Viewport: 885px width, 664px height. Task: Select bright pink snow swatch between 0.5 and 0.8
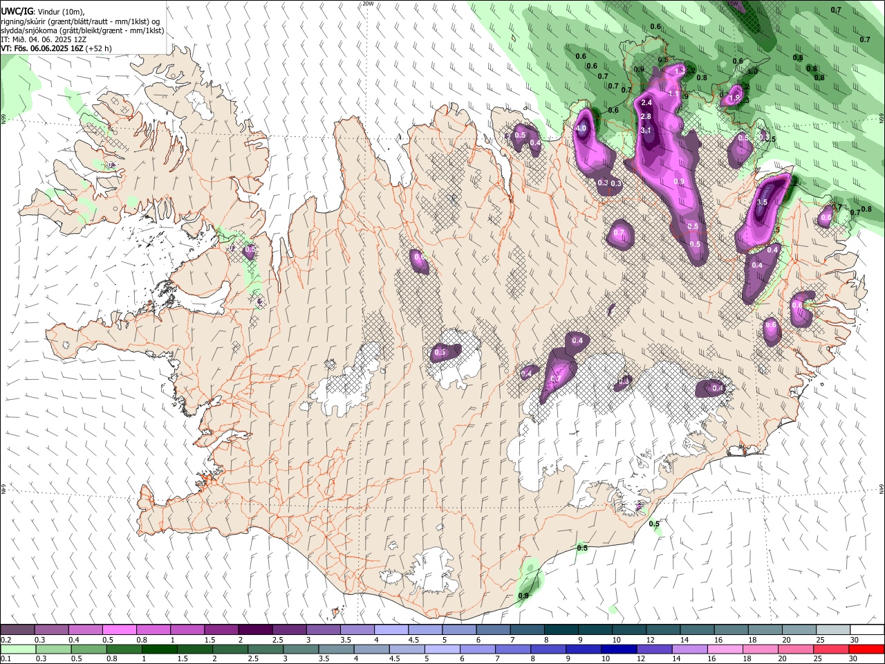[119, 630]
